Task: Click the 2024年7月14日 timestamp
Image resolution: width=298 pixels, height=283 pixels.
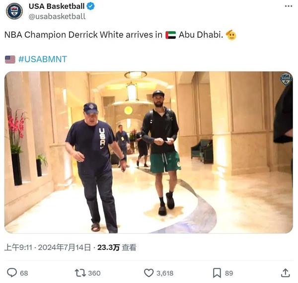Action: pyautogui.click(x=65, y=247)
